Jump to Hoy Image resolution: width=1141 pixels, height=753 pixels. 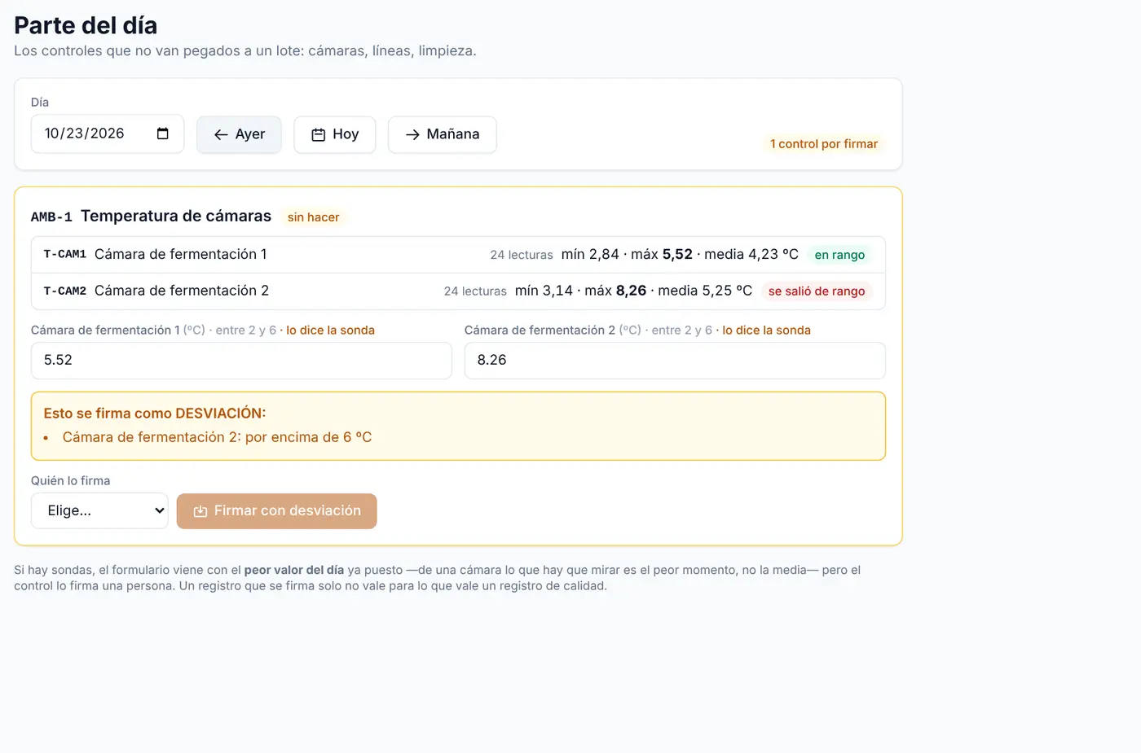[x=335, y=134]
